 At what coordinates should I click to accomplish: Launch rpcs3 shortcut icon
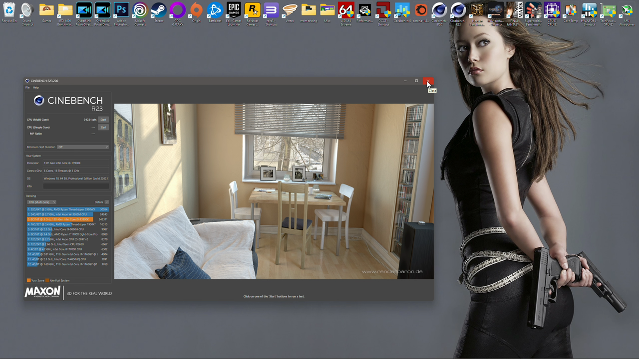pos(271,14)
